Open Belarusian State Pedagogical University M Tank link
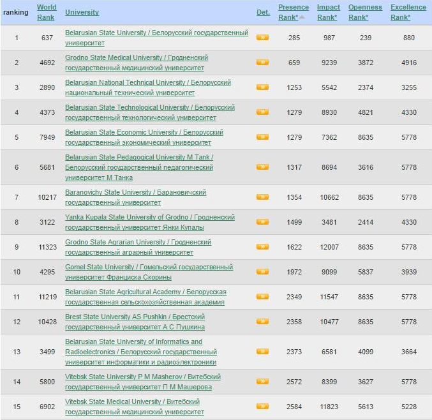This screenshot has width=432, height=420. tap(139, 167)
